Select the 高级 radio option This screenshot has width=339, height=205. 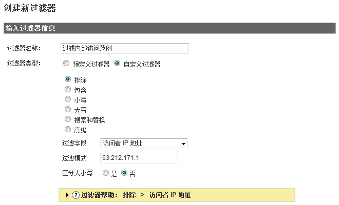coord(68,129)
